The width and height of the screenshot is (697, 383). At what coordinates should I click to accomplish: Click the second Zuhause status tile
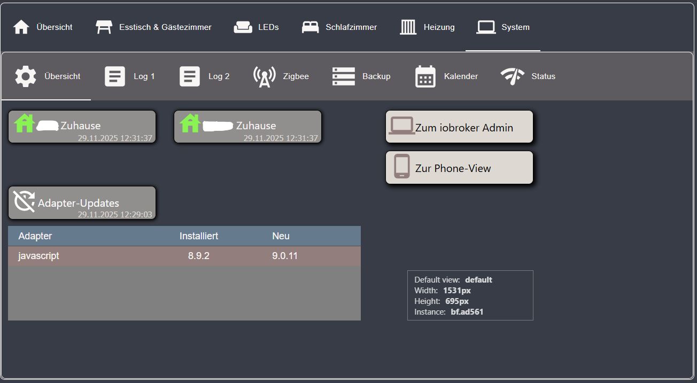(x=247, y=126)
